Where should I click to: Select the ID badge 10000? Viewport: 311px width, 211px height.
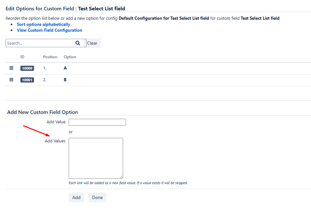pyautogui.click(x=27, y=68)
